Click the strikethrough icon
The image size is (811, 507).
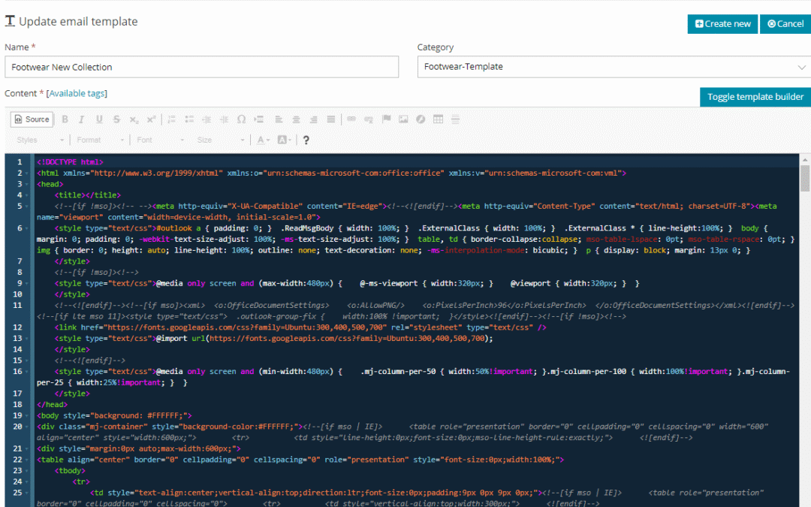116,119
